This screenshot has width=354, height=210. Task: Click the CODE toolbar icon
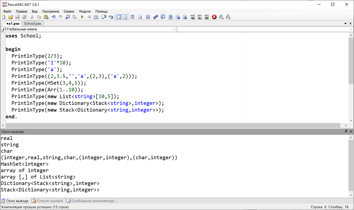tap(148, 17)
